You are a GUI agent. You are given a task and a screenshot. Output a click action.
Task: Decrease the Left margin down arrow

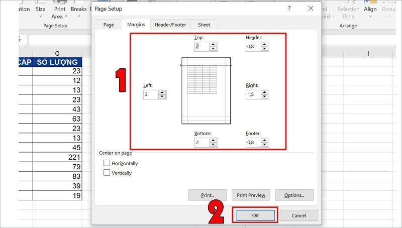click(162, 97)
